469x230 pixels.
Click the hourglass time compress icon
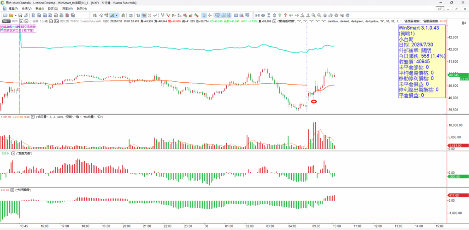coord(269,15)
